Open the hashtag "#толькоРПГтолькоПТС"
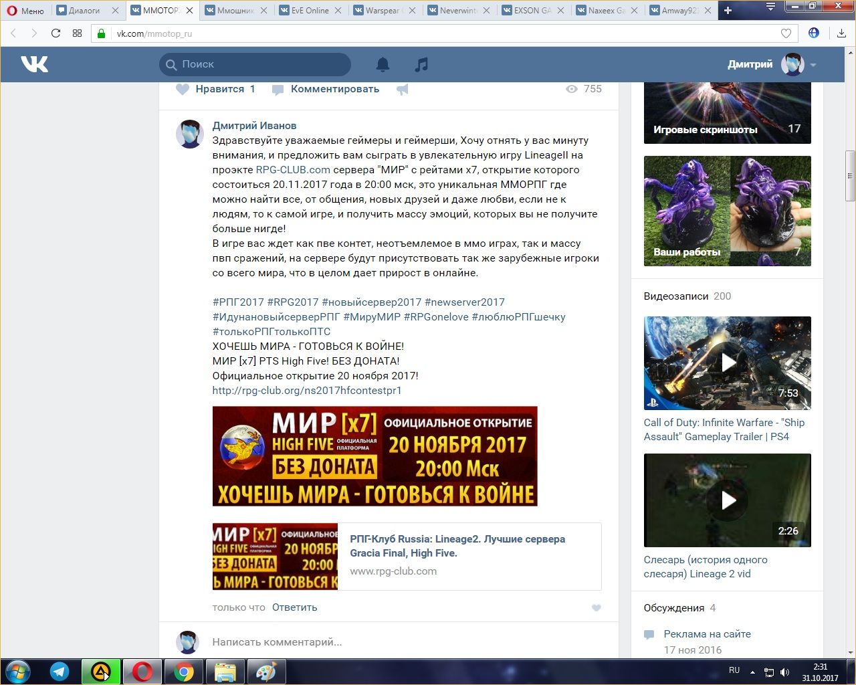Viewport: 856px width, 685px height. (x=272, y=332)
